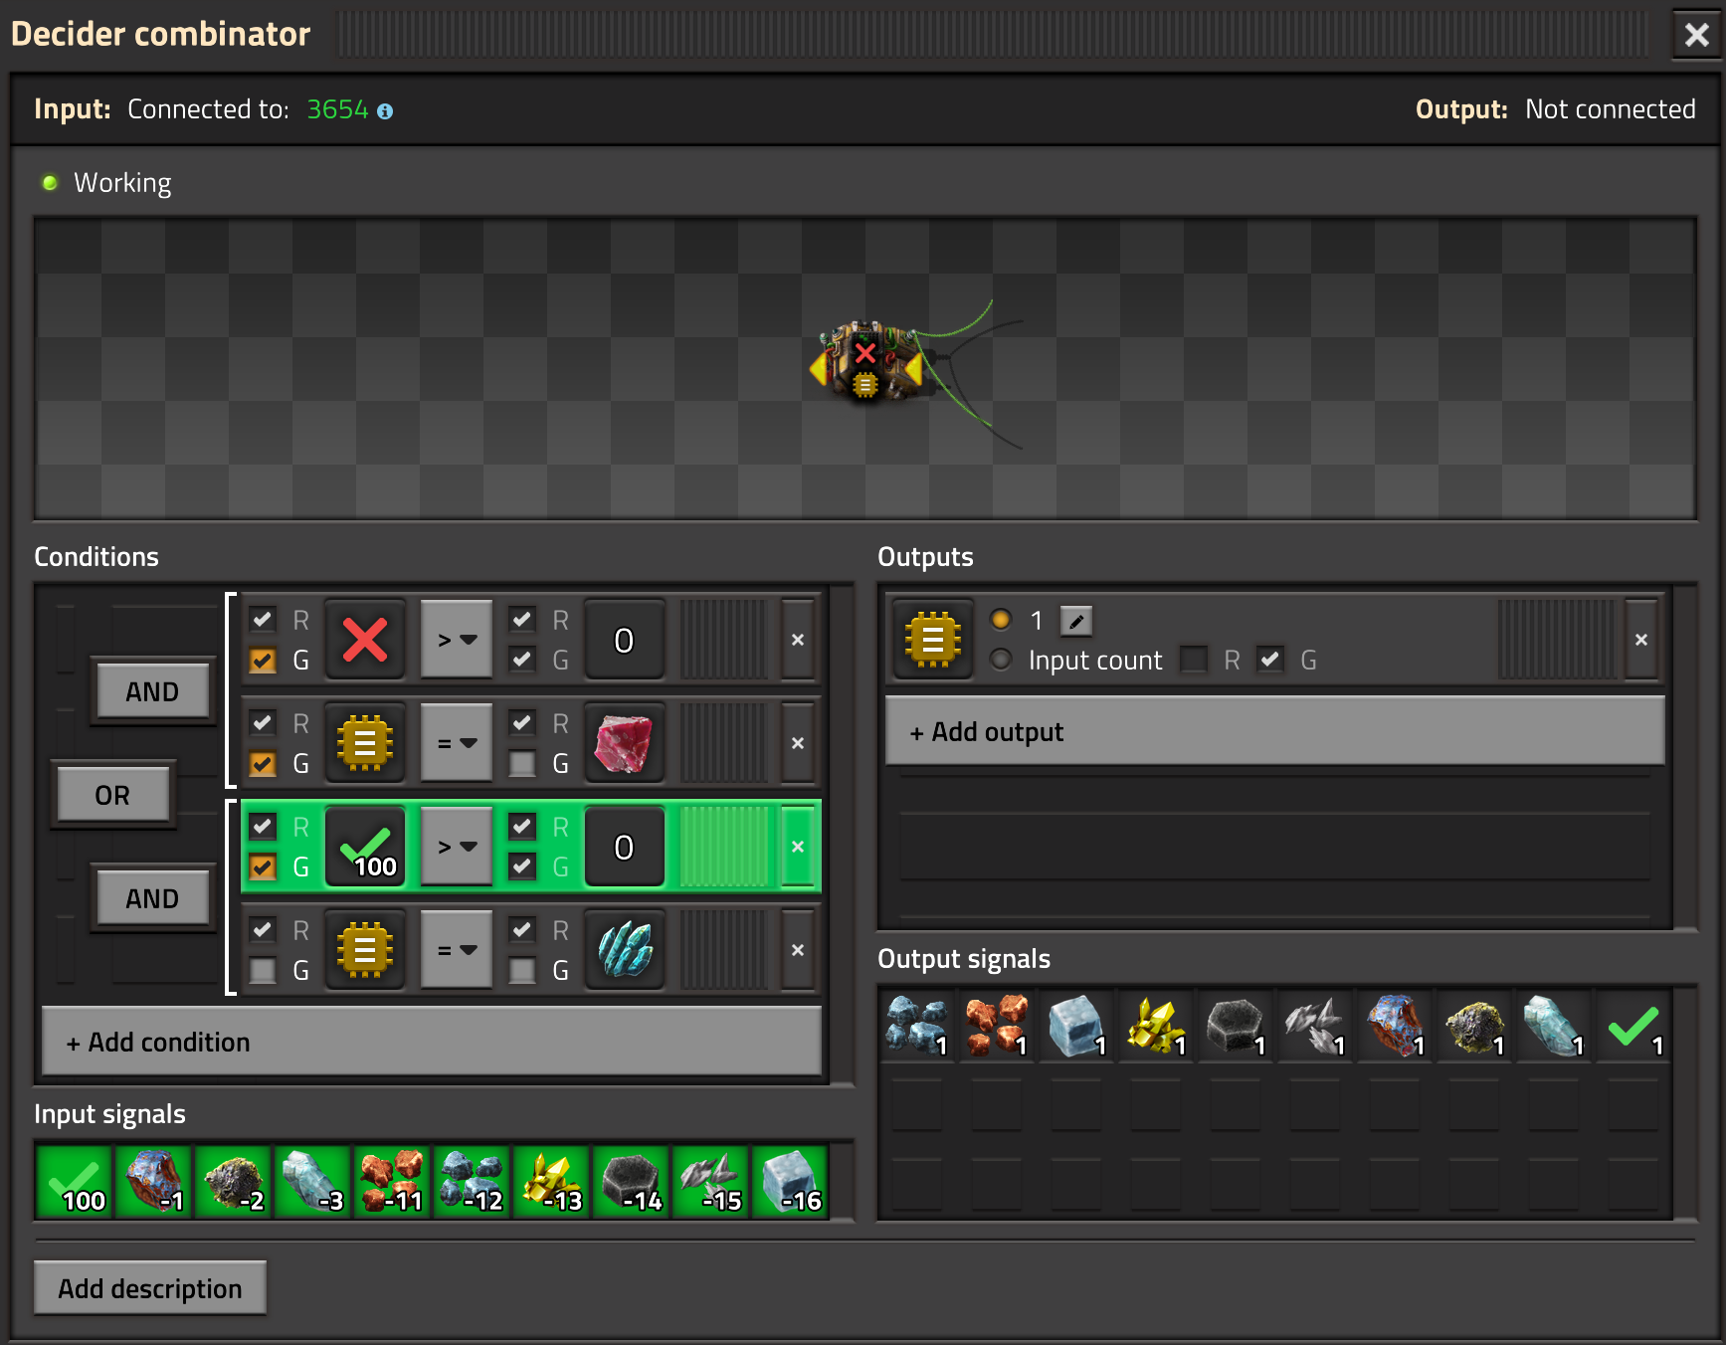The height and width of the screenshot is (1345, 1726).
Task: Click the connected network ID 3654
Action: [337, 109]
